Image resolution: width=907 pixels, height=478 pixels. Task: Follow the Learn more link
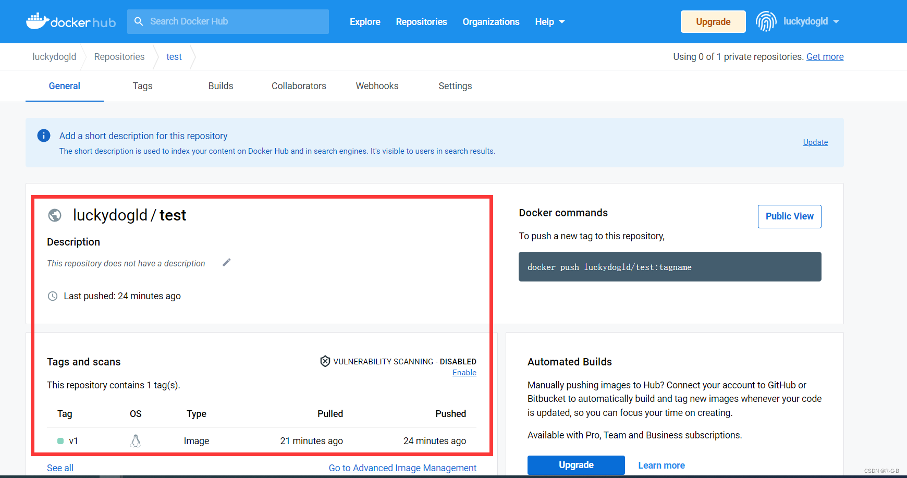click(661, 465)
